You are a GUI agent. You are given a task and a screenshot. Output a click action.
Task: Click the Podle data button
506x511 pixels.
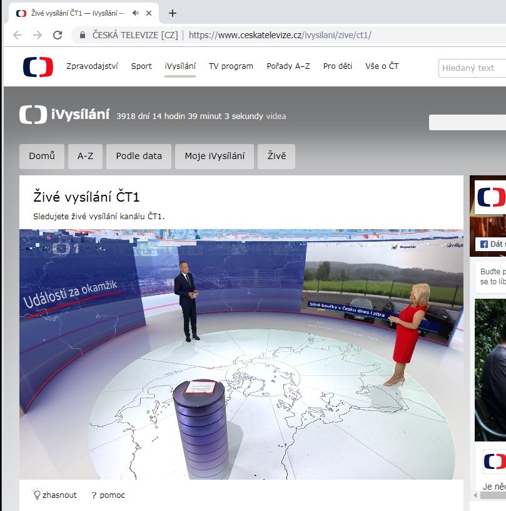[x=139, y=157]
